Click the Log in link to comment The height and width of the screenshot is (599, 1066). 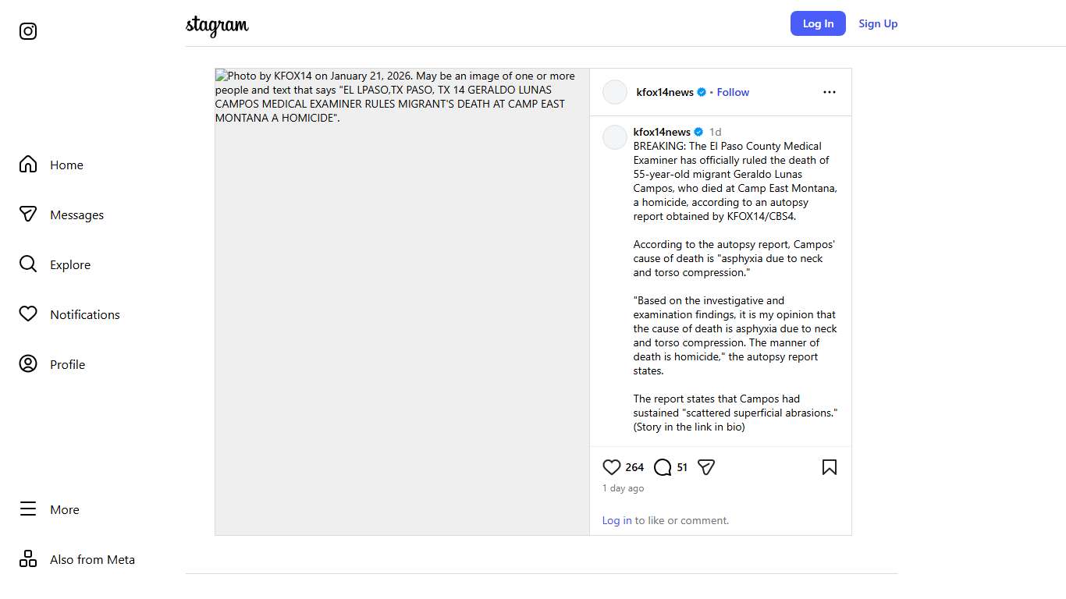click(x=617, y=520)
